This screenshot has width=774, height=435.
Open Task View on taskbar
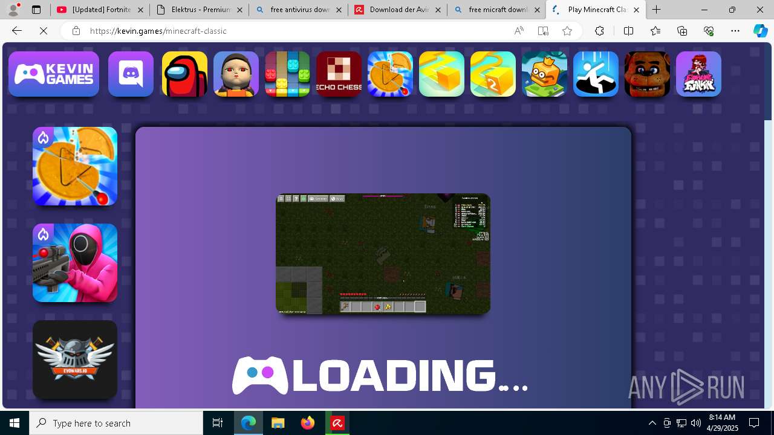coord(218,423)
